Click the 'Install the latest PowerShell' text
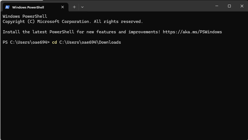This screenshot has width=248, height=140. pos(38,32)
